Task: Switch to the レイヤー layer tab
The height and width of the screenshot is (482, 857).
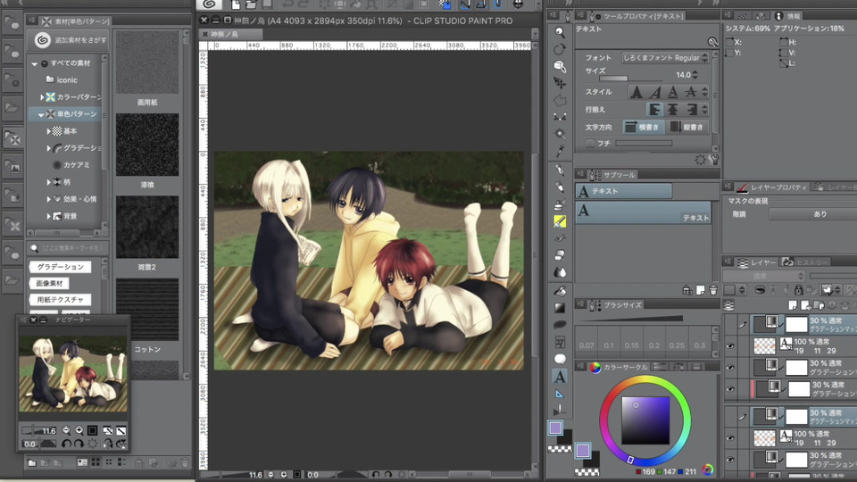Action: pos(757,262)
